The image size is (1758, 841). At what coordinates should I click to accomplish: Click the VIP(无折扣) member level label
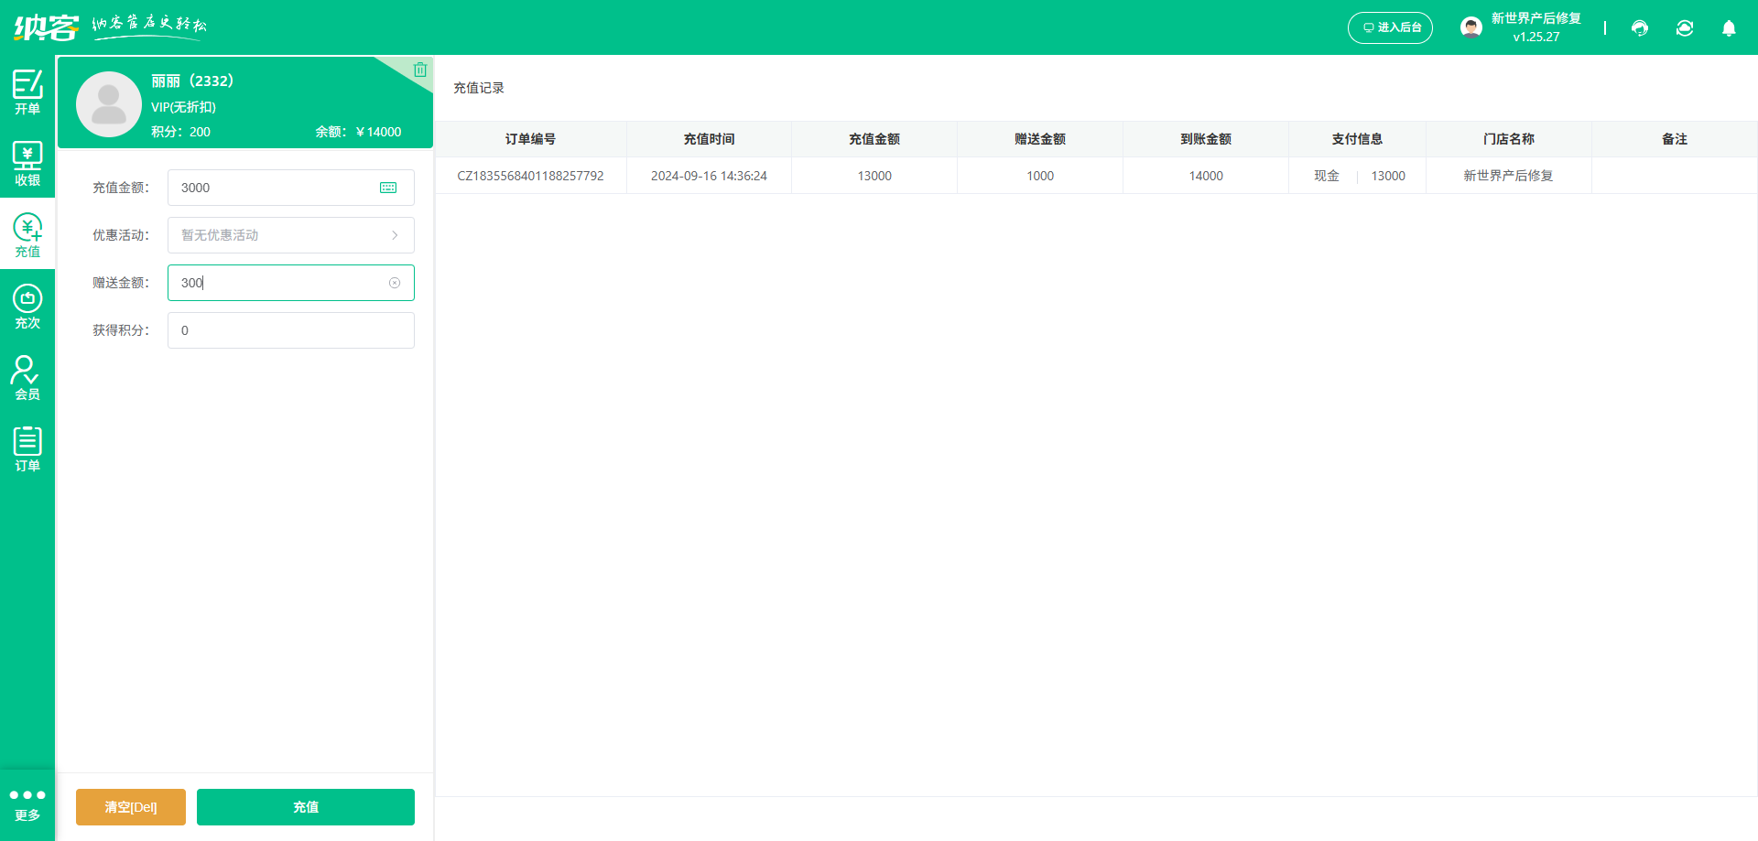[x=183, y=107]
